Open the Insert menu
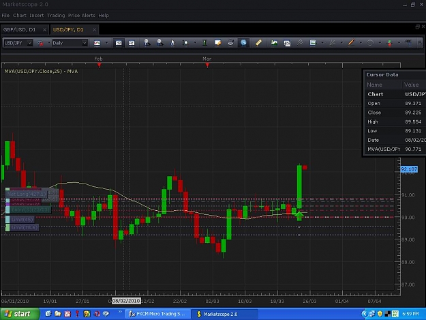Viewport: 426px width, 320px height. click(x=36, y=16)
